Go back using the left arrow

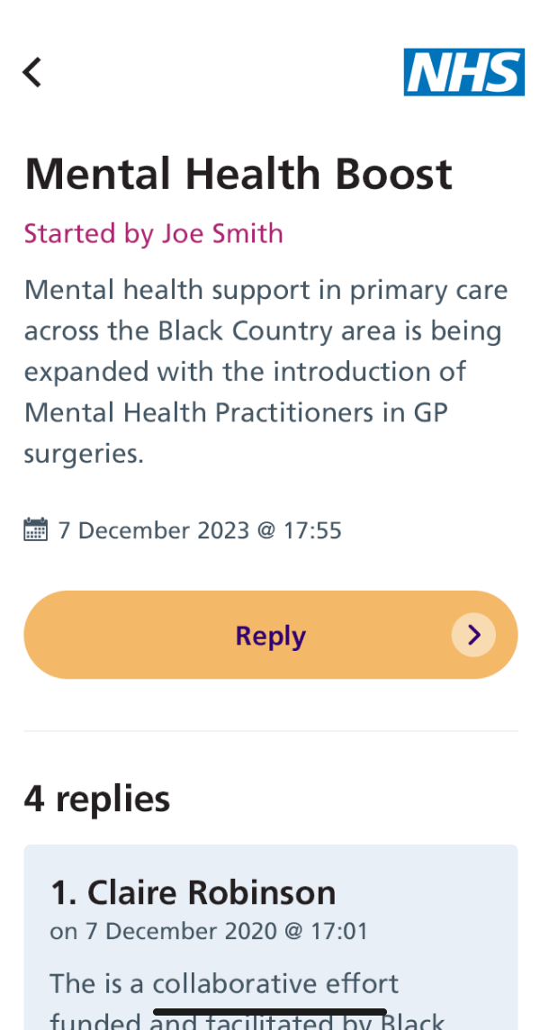[x=32, y=72]
